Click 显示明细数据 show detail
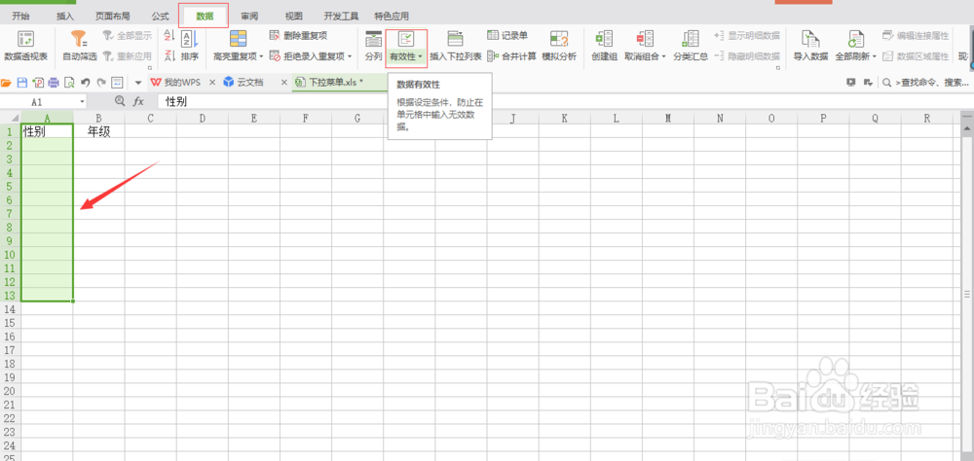The image size is (974, 461). click(x=747, y=36)
